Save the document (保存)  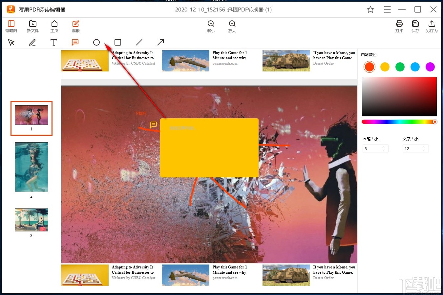pos(415,26)
